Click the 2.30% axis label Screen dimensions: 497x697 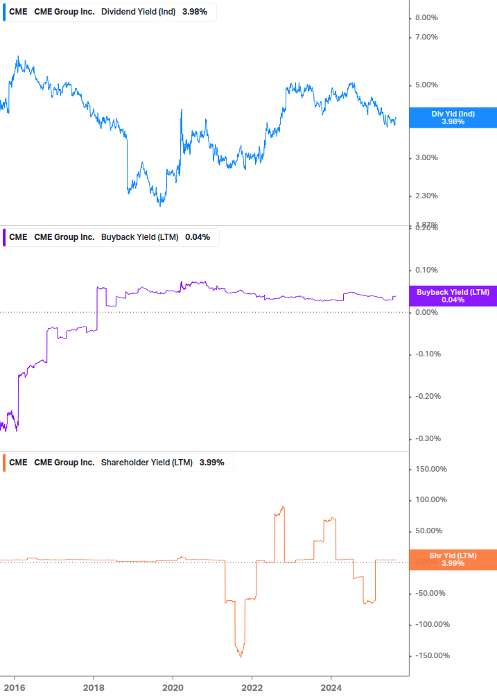426,196
